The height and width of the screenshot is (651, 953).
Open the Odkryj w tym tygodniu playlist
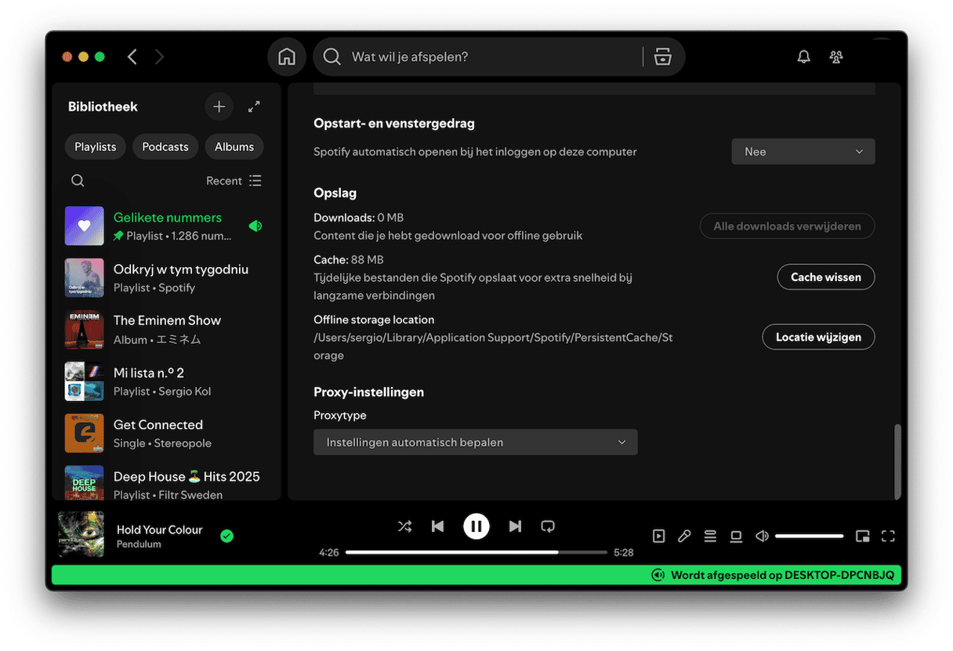point(166,278)
